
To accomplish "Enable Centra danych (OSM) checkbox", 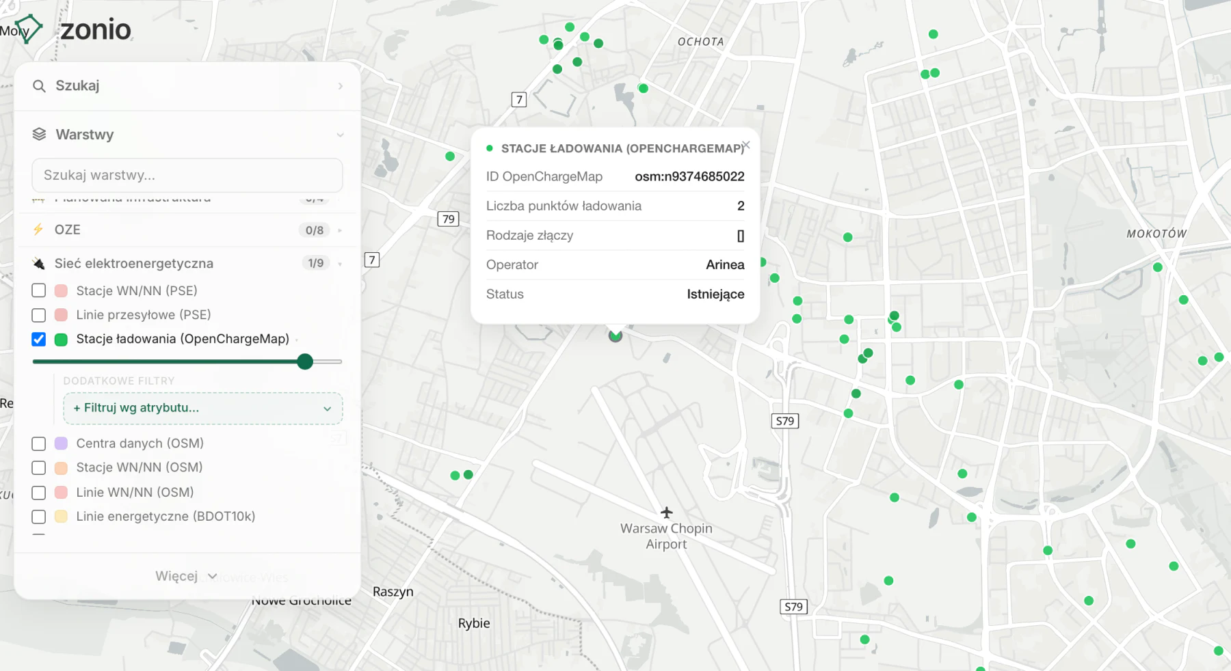I will click(x=39, y=443).
